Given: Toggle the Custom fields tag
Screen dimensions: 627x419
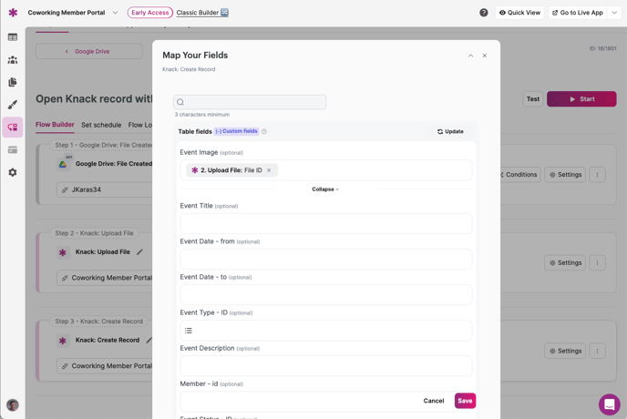Looking at the screenshot, I should tap(236, 131).
